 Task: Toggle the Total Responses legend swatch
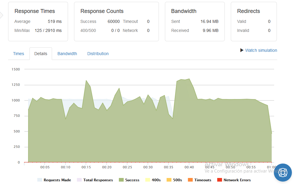[x=79, y=180]
